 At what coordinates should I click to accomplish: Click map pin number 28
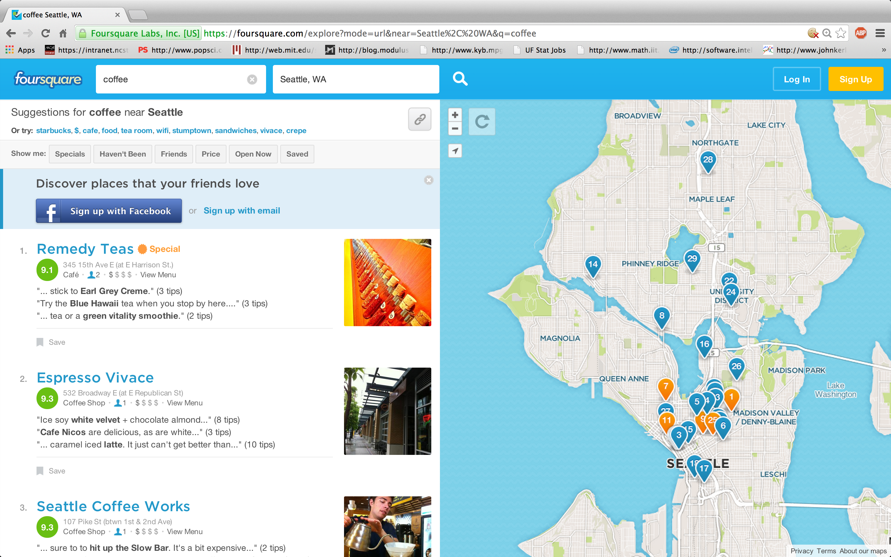click(708, 161)
